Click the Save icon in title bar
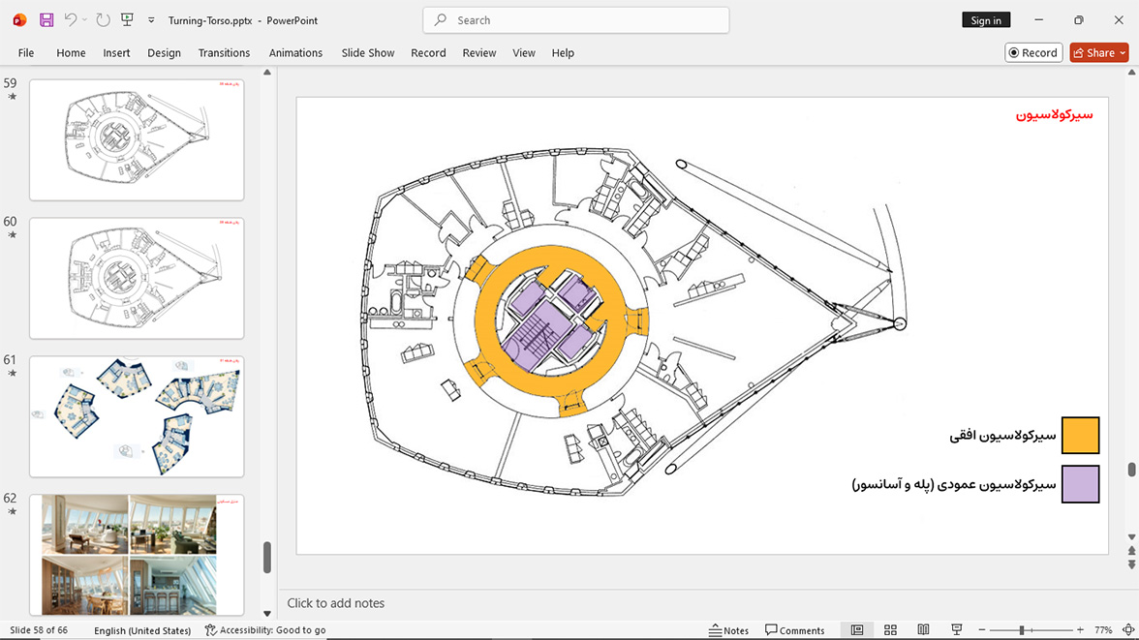The width and height of the screenshot is (1139, 640). click(x=46, y=20)
